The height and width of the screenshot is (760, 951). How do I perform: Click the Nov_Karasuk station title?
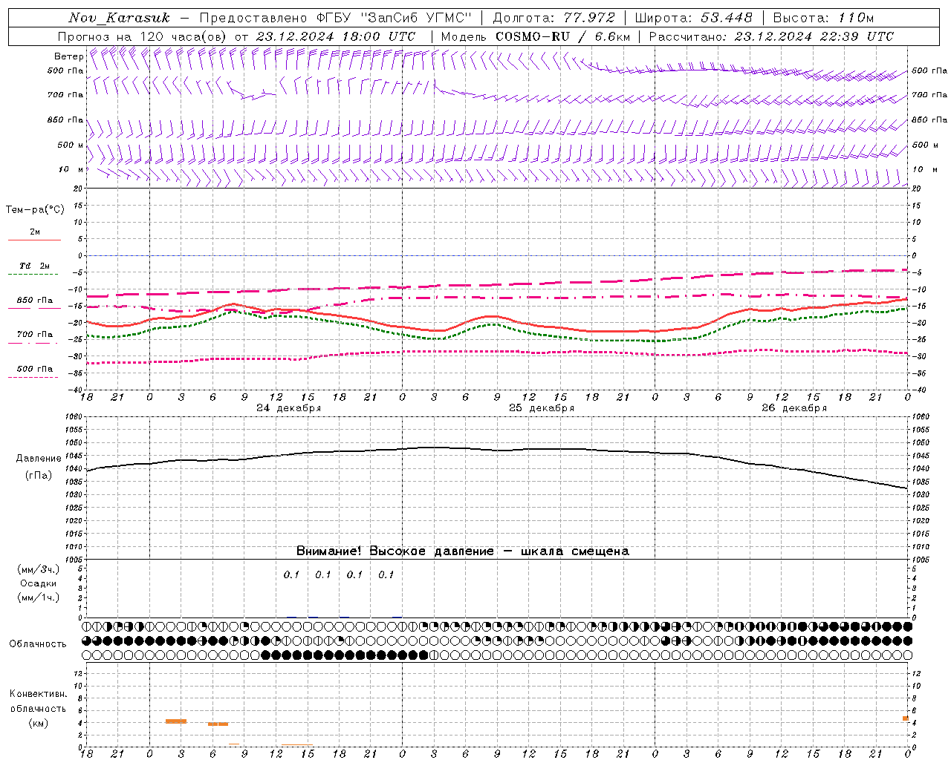click(x=120, y=18)
